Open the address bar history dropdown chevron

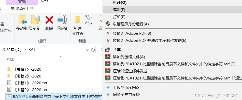click(88, 50)
